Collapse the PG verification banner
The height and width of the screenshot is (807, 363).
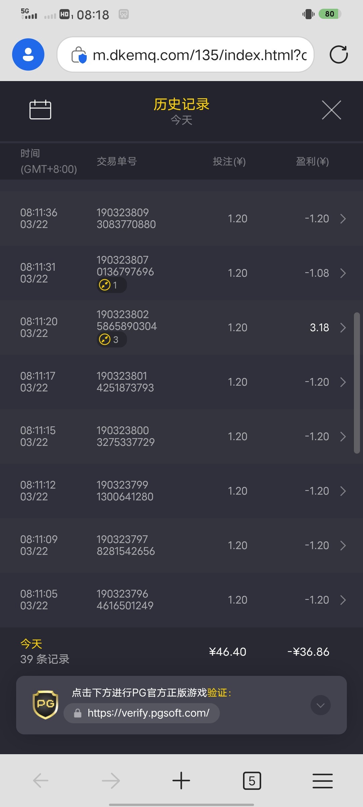pos(320,705)
